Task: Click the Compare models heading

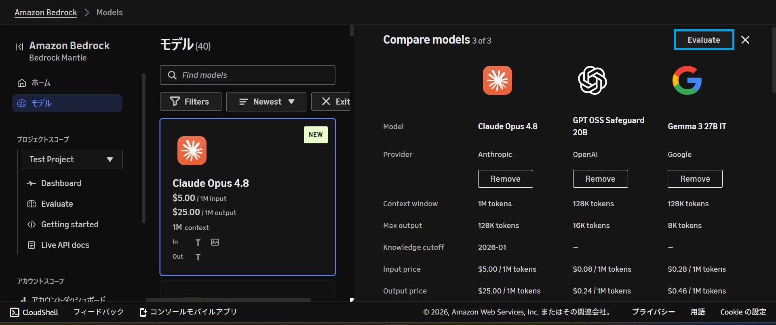Action: point(426,40)
